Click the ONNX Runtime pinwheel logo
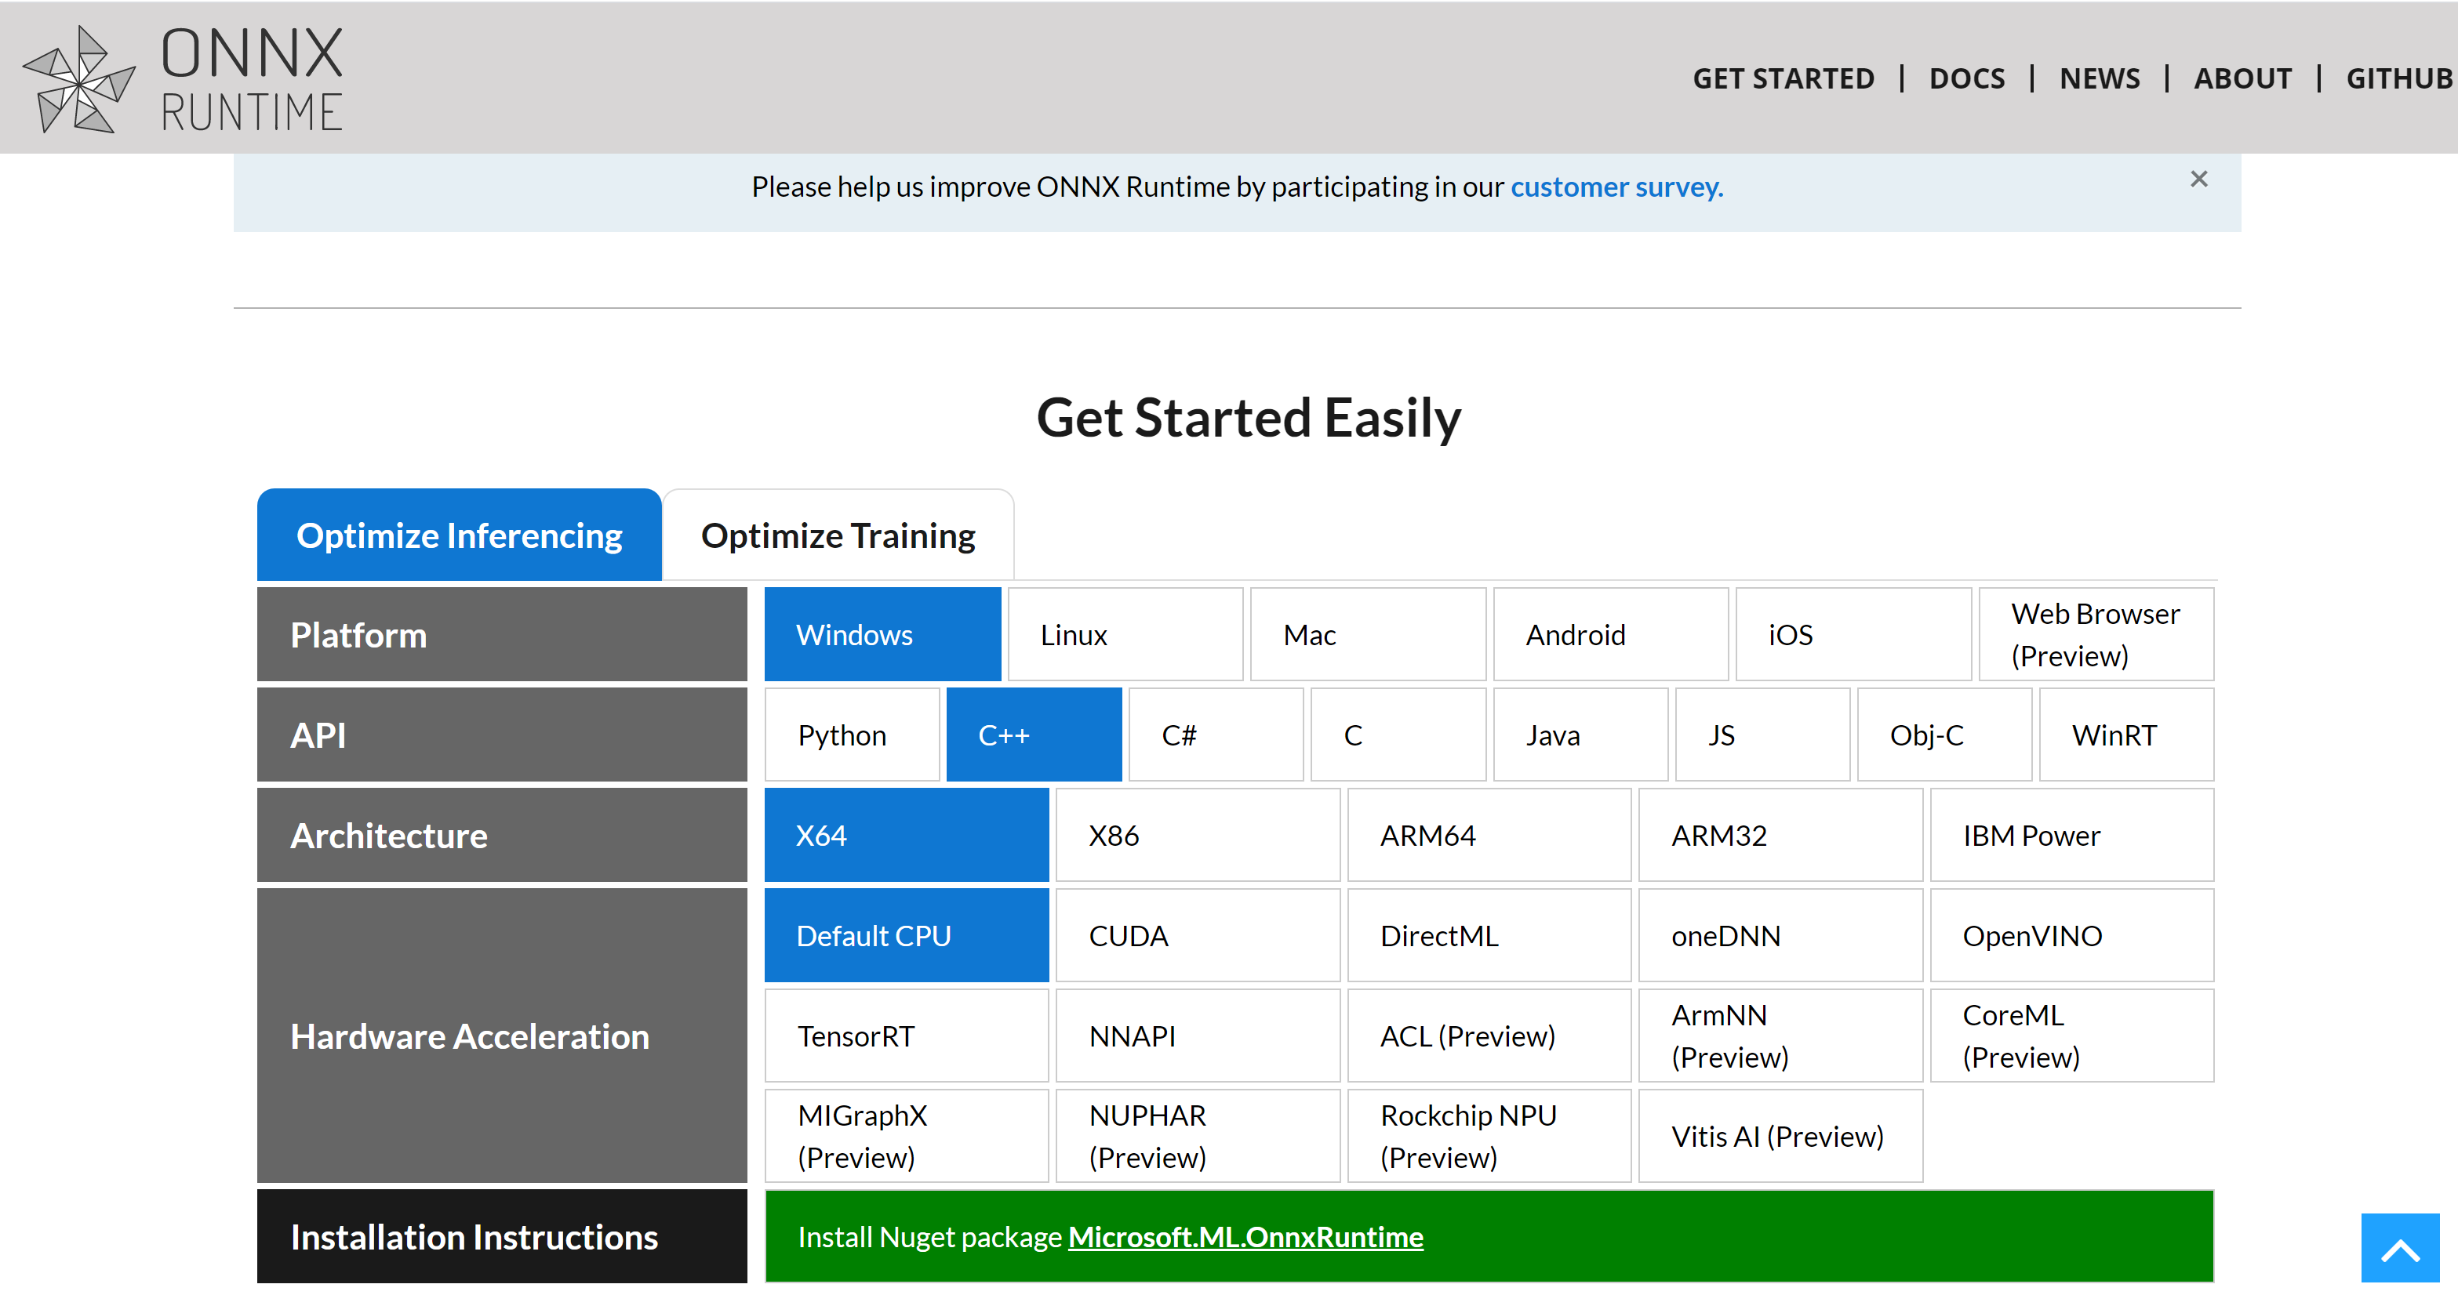 [x=78, y=79]
